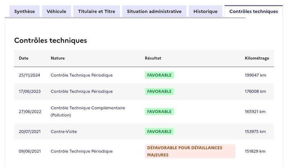Image resolution: width=288 pixels, height=167 pixels.
Task: Open the Synthèse tab
Action: (24, 11)
